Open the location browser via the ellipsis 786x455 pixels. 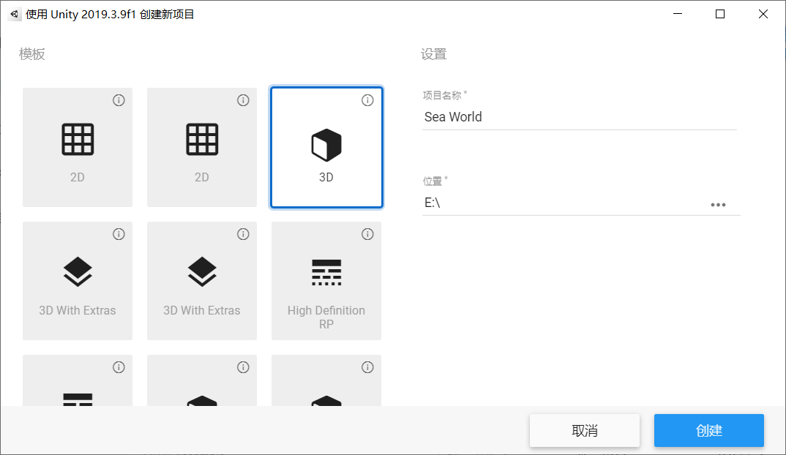coord(718,205)
